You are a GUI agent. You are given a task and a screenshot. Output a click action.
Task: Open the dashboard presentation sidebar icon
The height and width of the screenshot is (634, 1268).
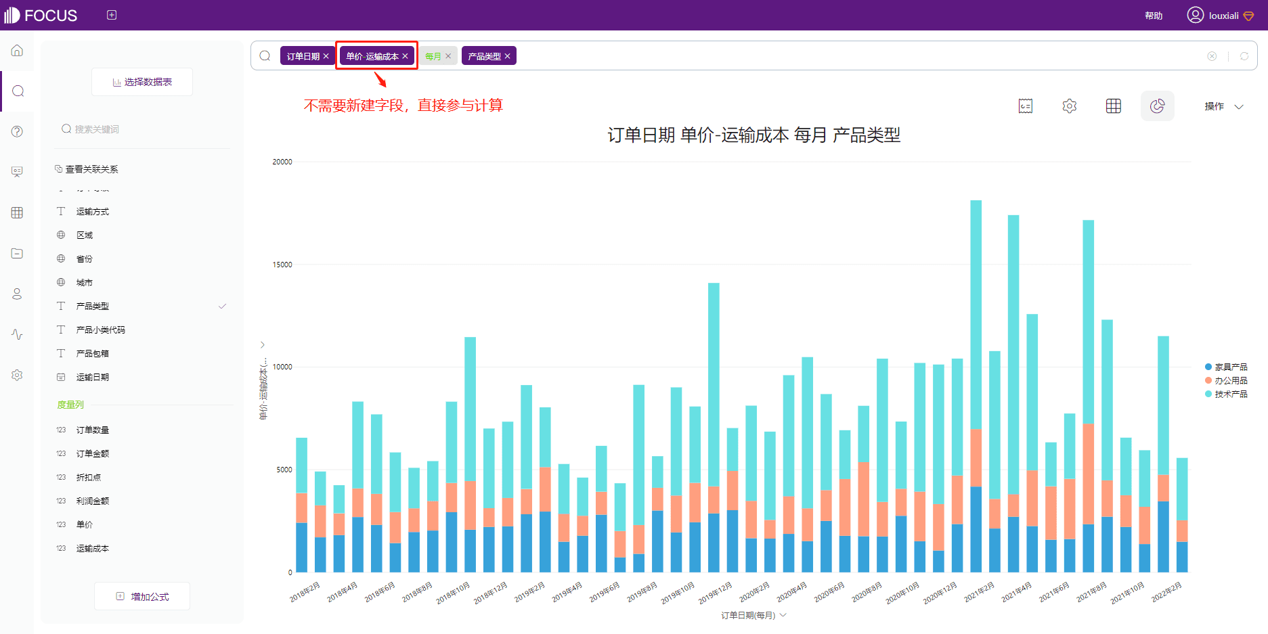(18, 172)
